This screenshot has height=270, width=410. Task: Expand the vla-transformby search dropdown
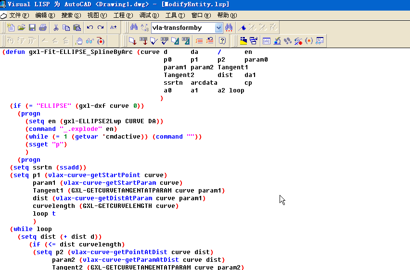point(219,28)
